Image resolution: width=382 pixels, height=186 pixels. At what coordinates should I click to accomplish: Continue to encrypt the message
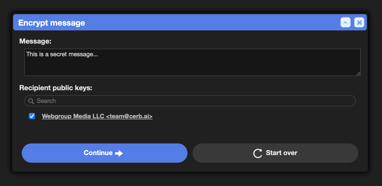coord(104,153)
